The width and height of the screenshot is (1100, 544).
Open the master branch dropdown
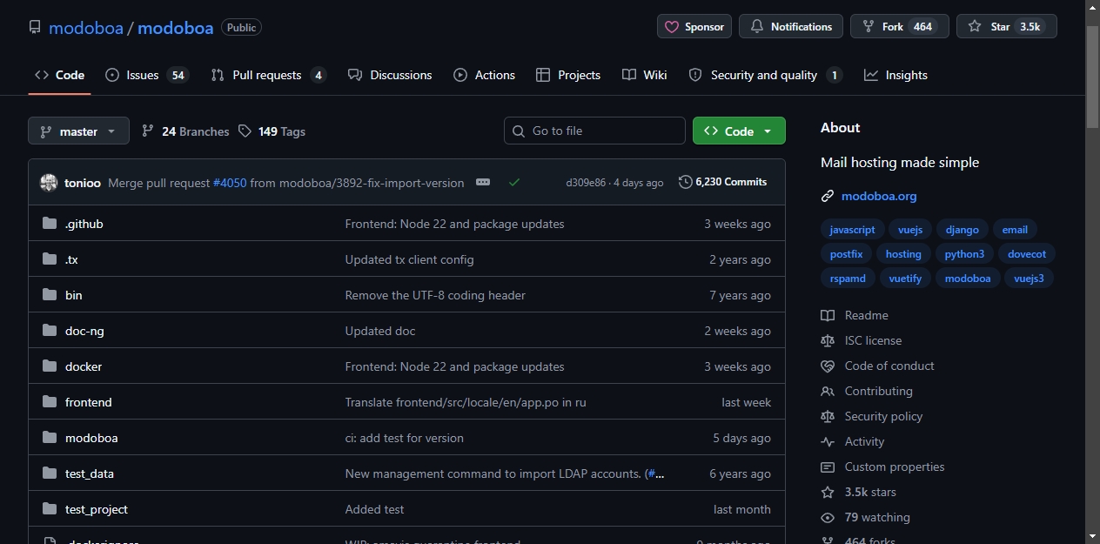[x=78, y=131]
